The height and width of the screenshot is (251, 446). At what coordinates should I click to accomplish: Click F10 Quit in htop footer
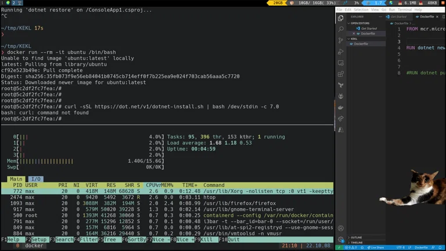tap(229, 239)
